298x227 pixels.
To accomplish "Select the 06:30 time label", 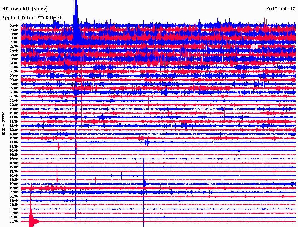I will [x=14, y=80].
